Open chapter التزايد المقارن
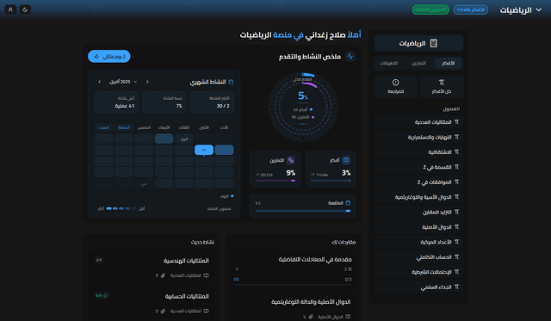 click(418, 212)
